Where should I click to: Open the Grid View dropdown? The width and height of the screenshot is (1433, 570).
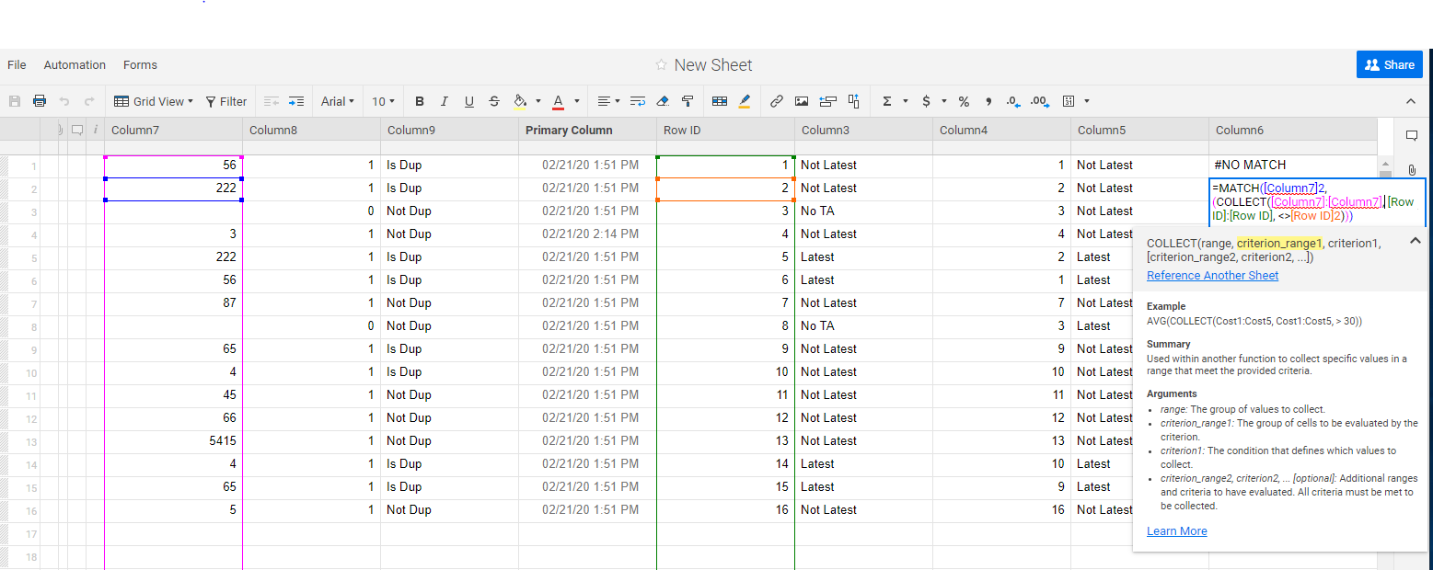[154, 101]
